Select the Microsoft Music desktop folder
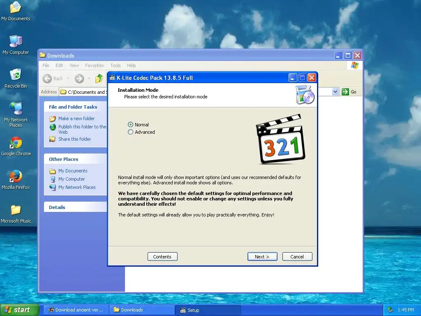421x316 pixels. (x=16, y=214)
